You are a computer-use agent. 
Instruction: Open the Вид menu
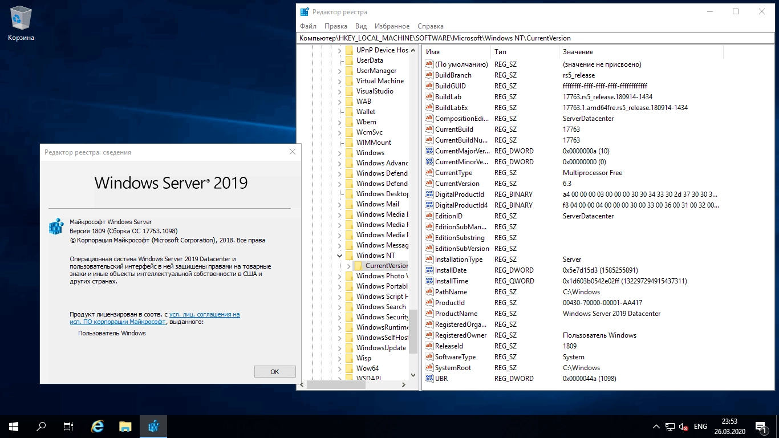point(361,26)
